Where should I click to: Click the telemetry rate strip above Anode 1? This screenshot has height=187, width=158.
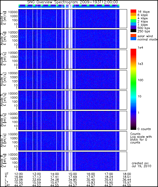[x=69, y=5]
